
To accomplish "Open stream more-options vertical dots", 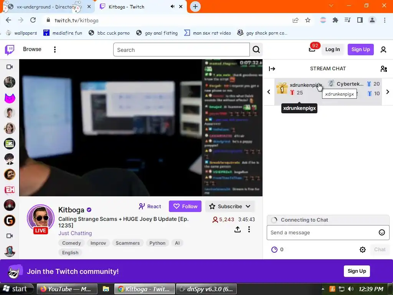I will click(249, 229).
